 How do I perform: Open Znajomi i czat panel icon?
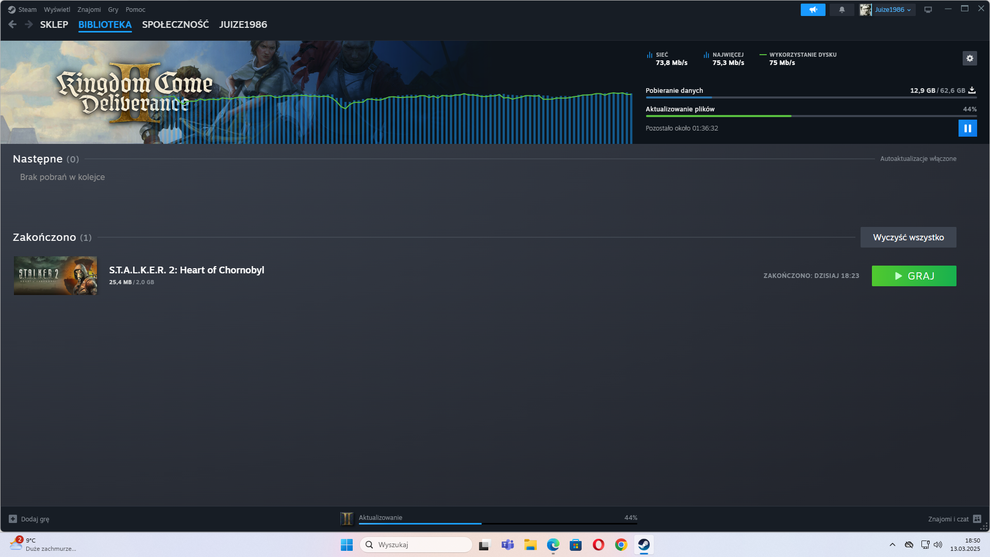[x=977, y=519]
